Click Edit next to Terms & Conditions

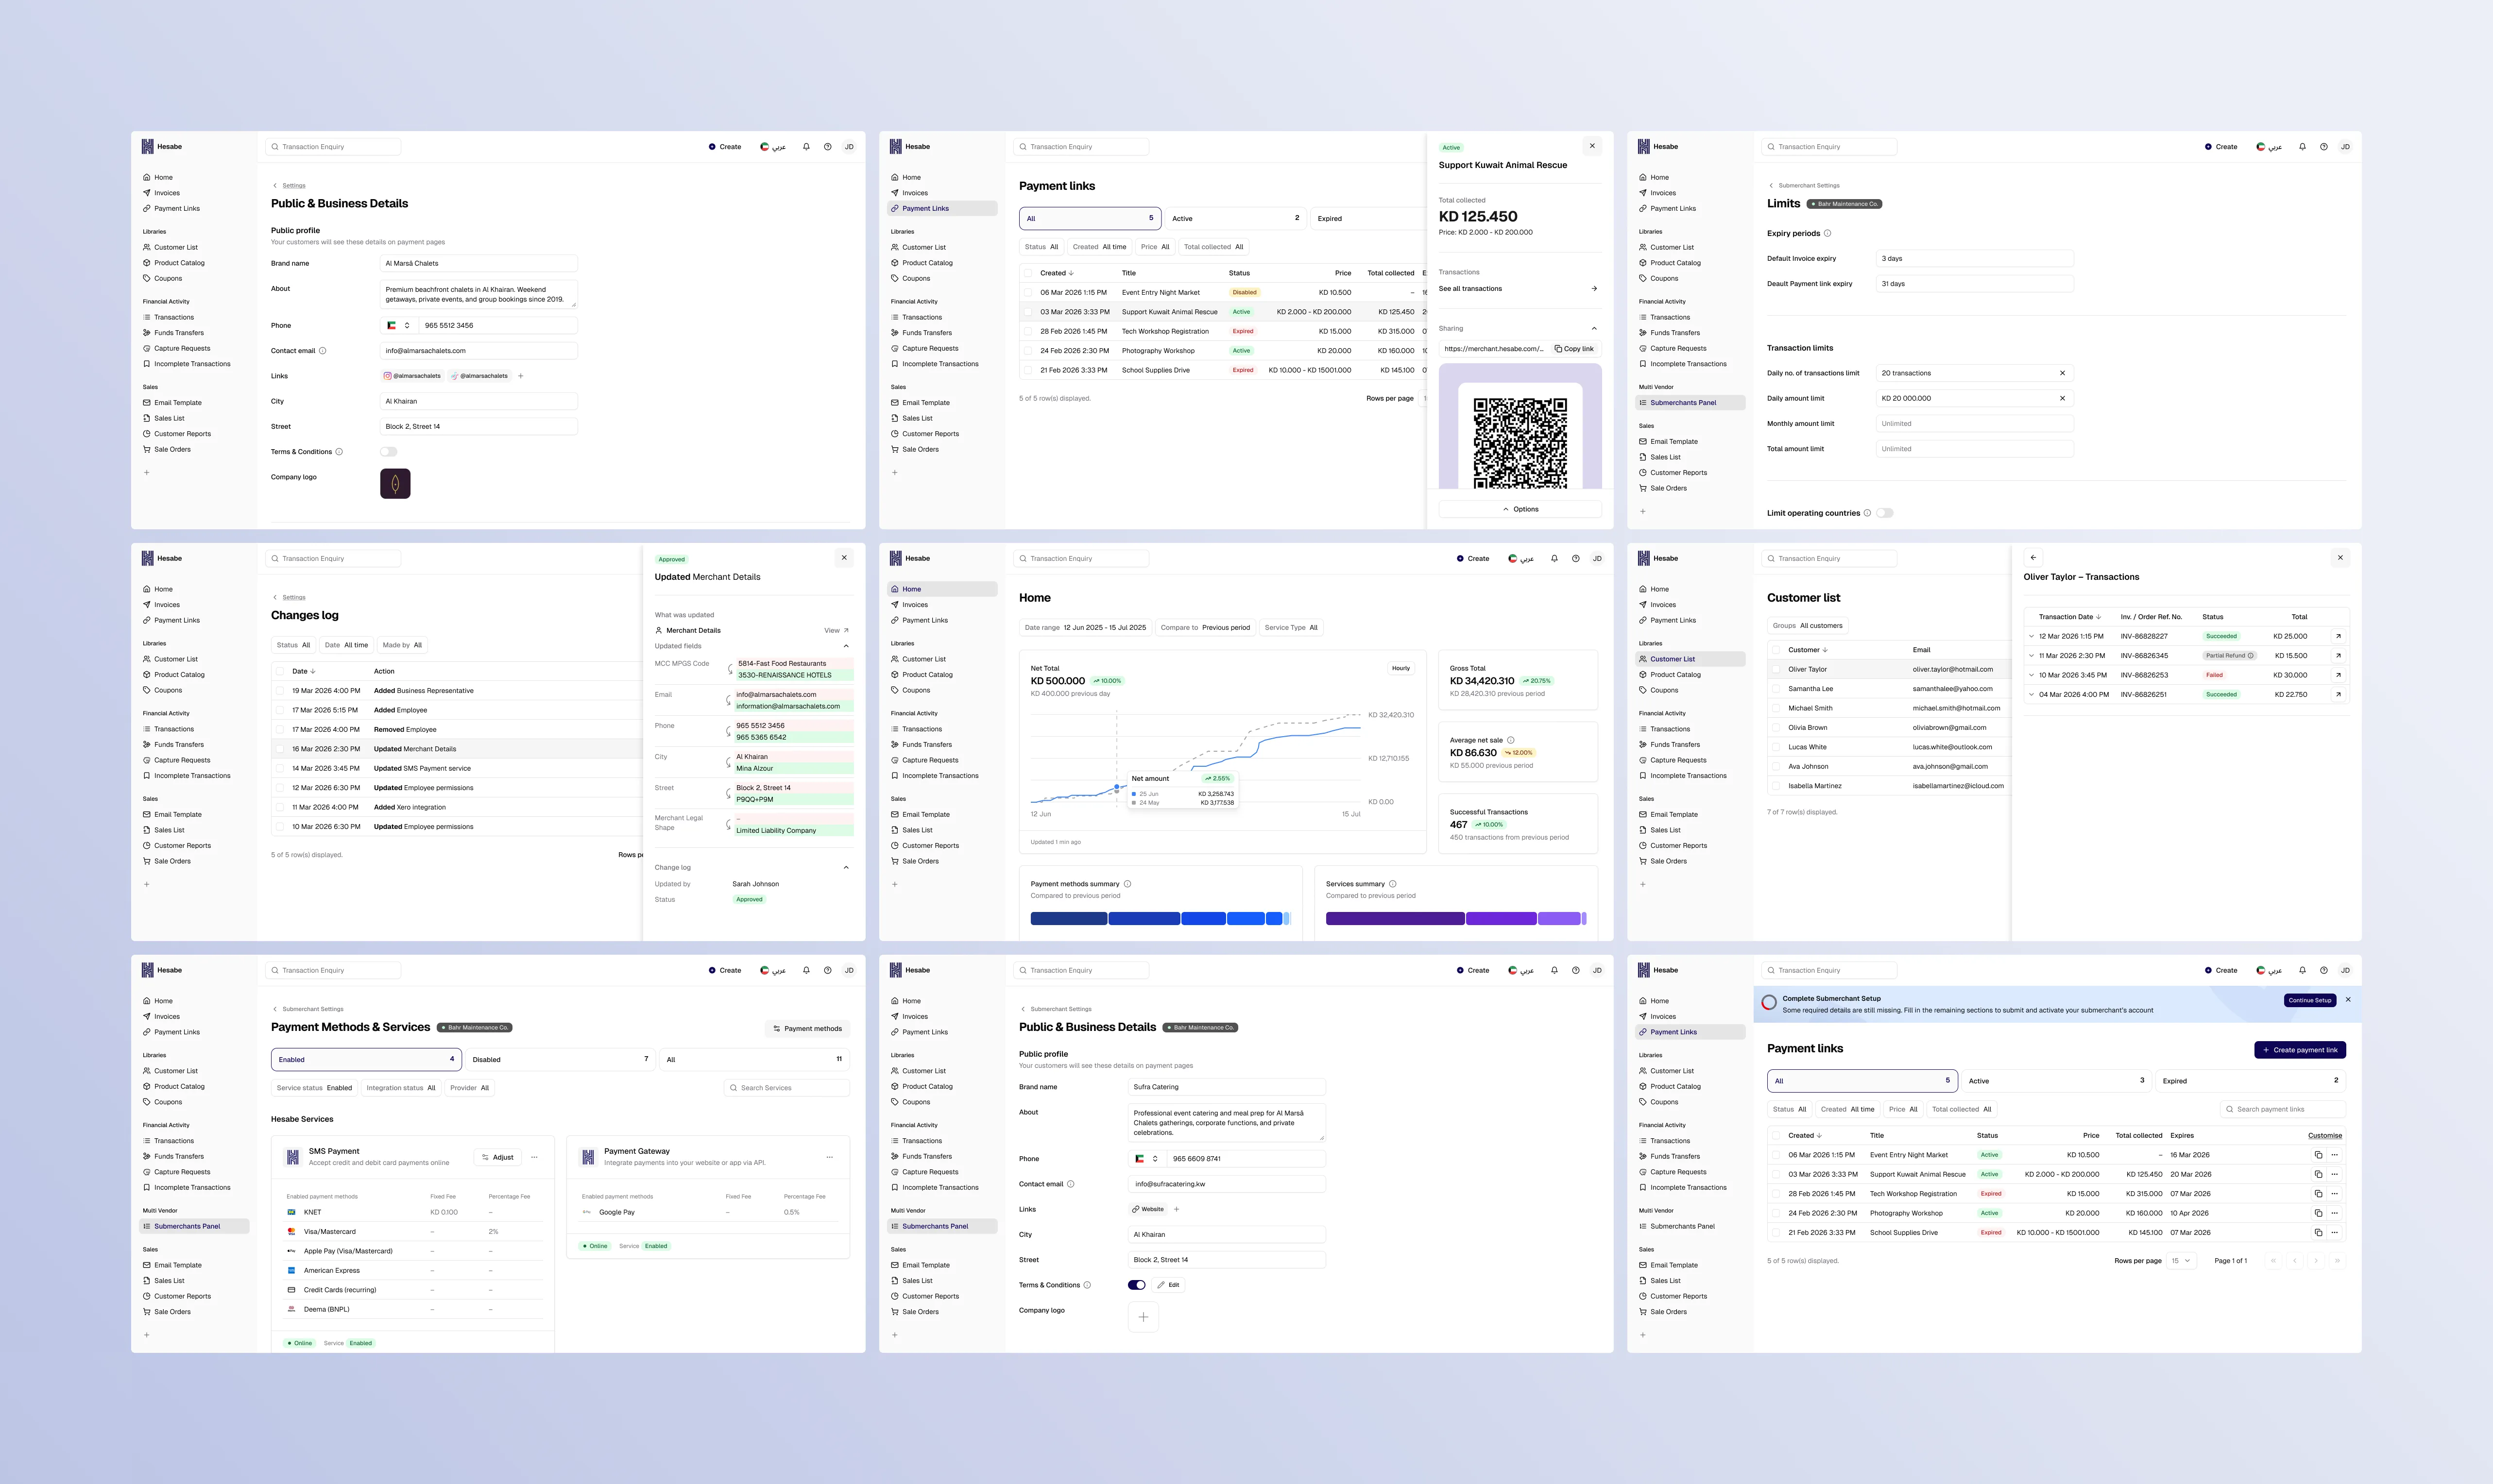1168,1285
